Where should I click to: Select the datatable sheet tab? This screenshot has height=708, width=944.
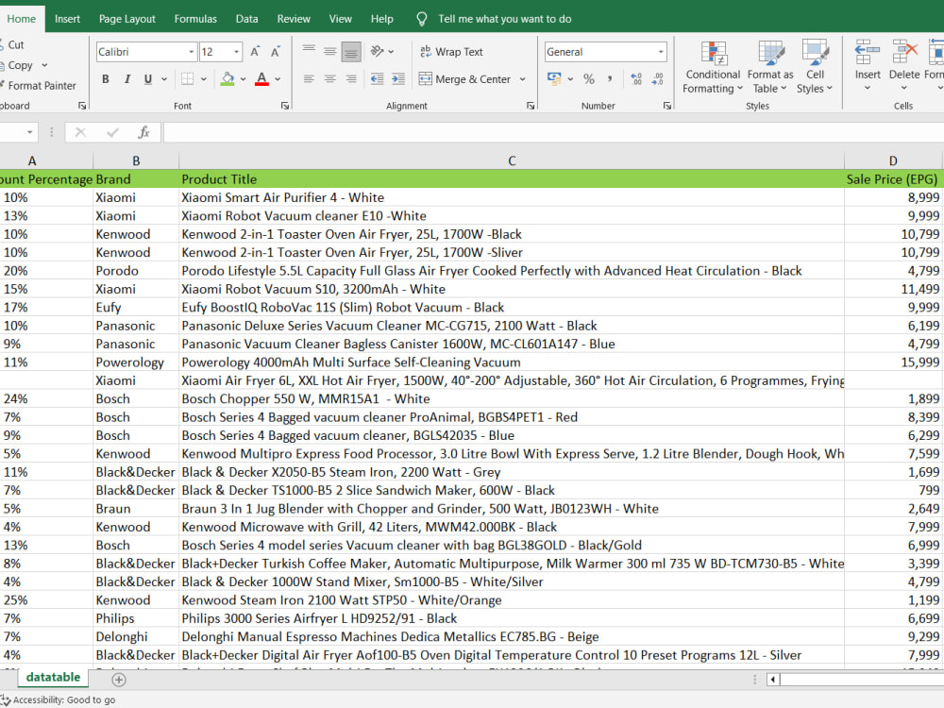point(53,677)
